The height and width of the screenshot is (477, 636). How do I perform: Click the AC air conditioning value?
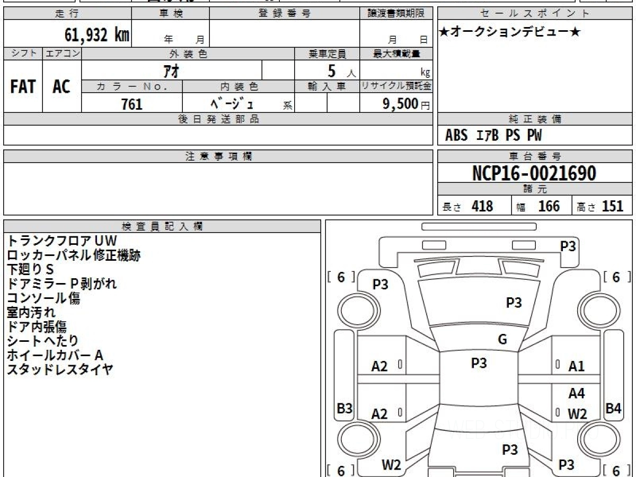pyautogui.click(x=61, y=87)
